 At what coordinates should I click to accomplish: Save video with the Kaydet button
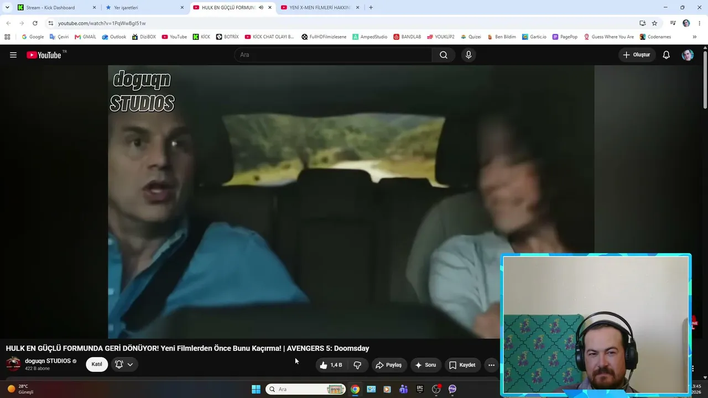click(x=462, y=365)
